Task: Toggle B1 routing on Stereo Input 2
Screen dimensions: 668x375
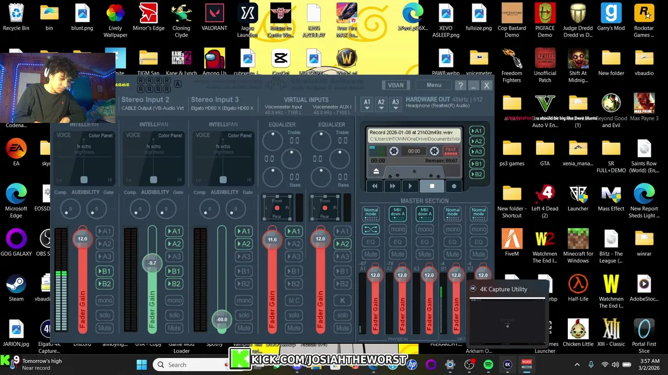Action: tap(174, 271)
